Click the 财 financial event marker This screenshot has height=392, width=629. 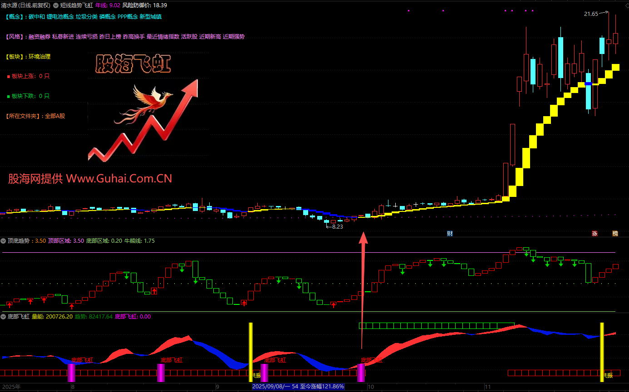(x=450, y=234)
